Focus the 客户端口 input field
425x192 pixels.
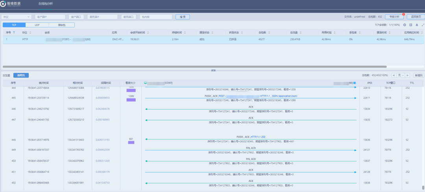click(76, 17)
